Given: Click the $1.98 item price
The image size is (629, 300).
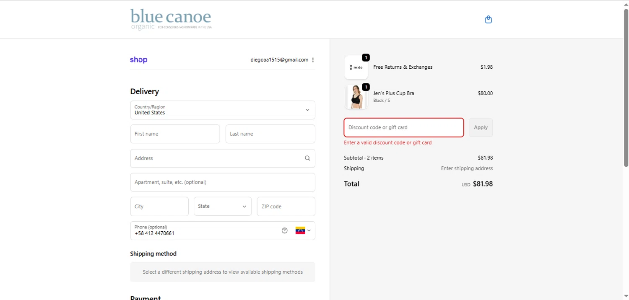Looking at the screenshot, I should 486,67.
